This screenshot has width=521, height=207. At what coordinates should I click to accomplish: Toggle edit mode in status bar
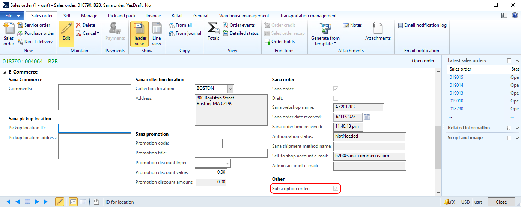click(59, 202)
